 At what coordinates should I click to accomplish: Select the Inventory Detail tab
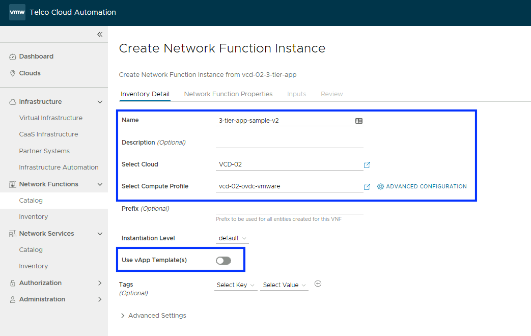point(145,94)
